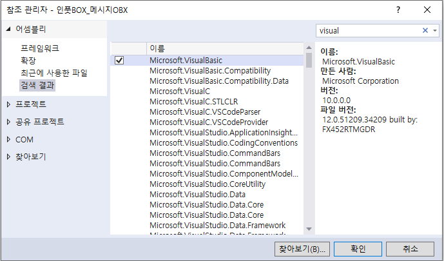Select Microsoft.VisualC.STLCLR row
Screen dimensions: 444x261
(x=207, y=102)
